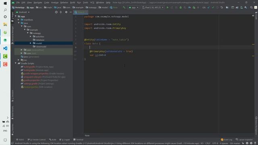The width and height of the screenshot is (258, 145).
Task: Open the Refactor menu
Action: tap(64, 3)
